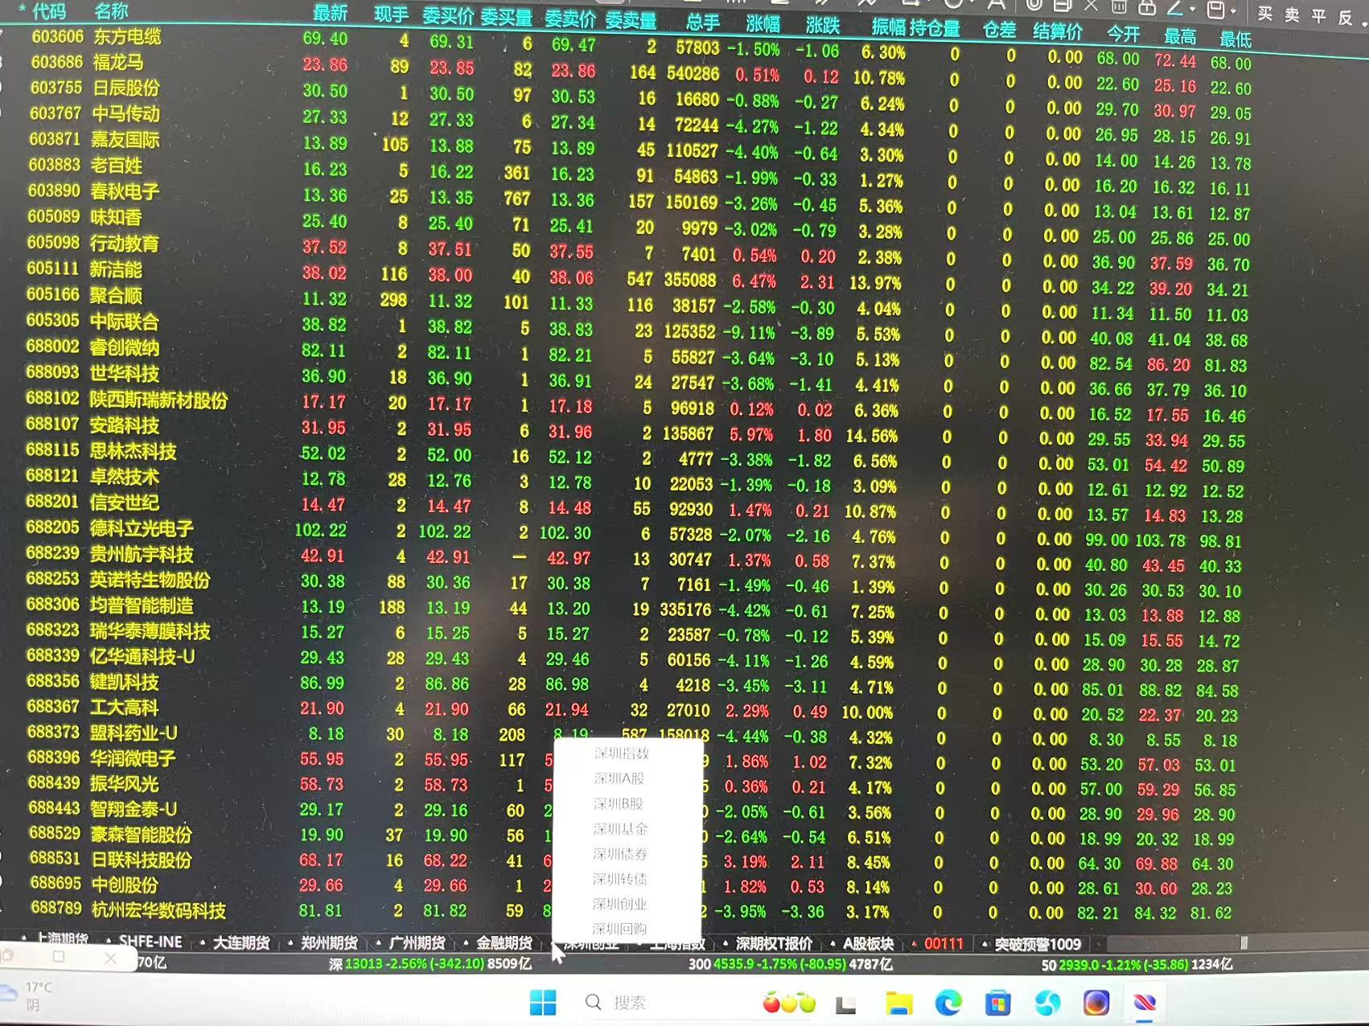This screenshot has height=1026, width=1369.
Task: Switch to the 广州期货 tab
Action: pyautogui.click(x=417, y=942)
